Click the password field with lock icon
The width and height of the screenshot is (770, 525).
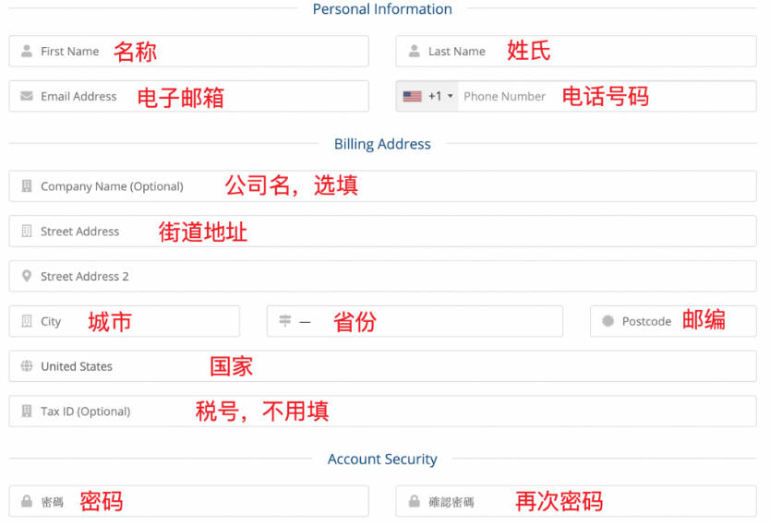[x=188, y=501]
